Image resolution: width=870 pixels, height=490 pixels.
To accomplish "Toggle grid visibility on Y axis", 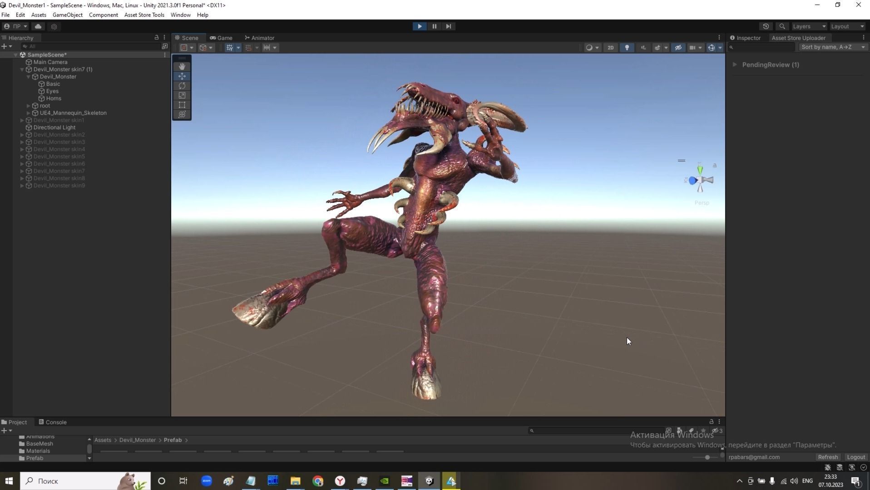I will point(230,48).
